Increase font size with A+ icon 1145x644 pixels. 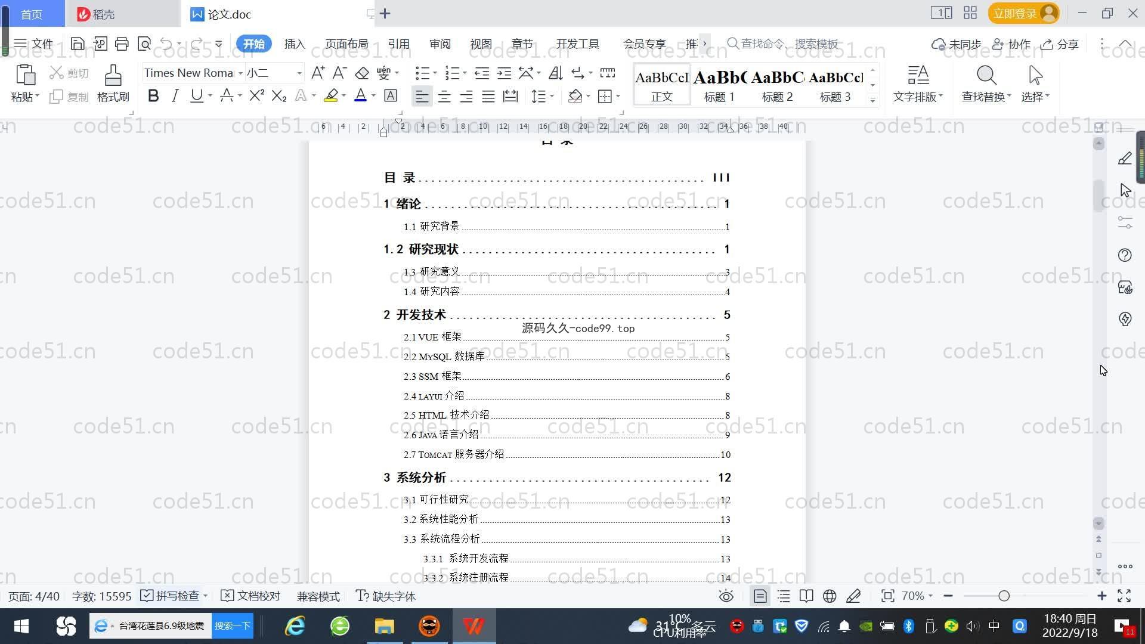pos(318,73)
